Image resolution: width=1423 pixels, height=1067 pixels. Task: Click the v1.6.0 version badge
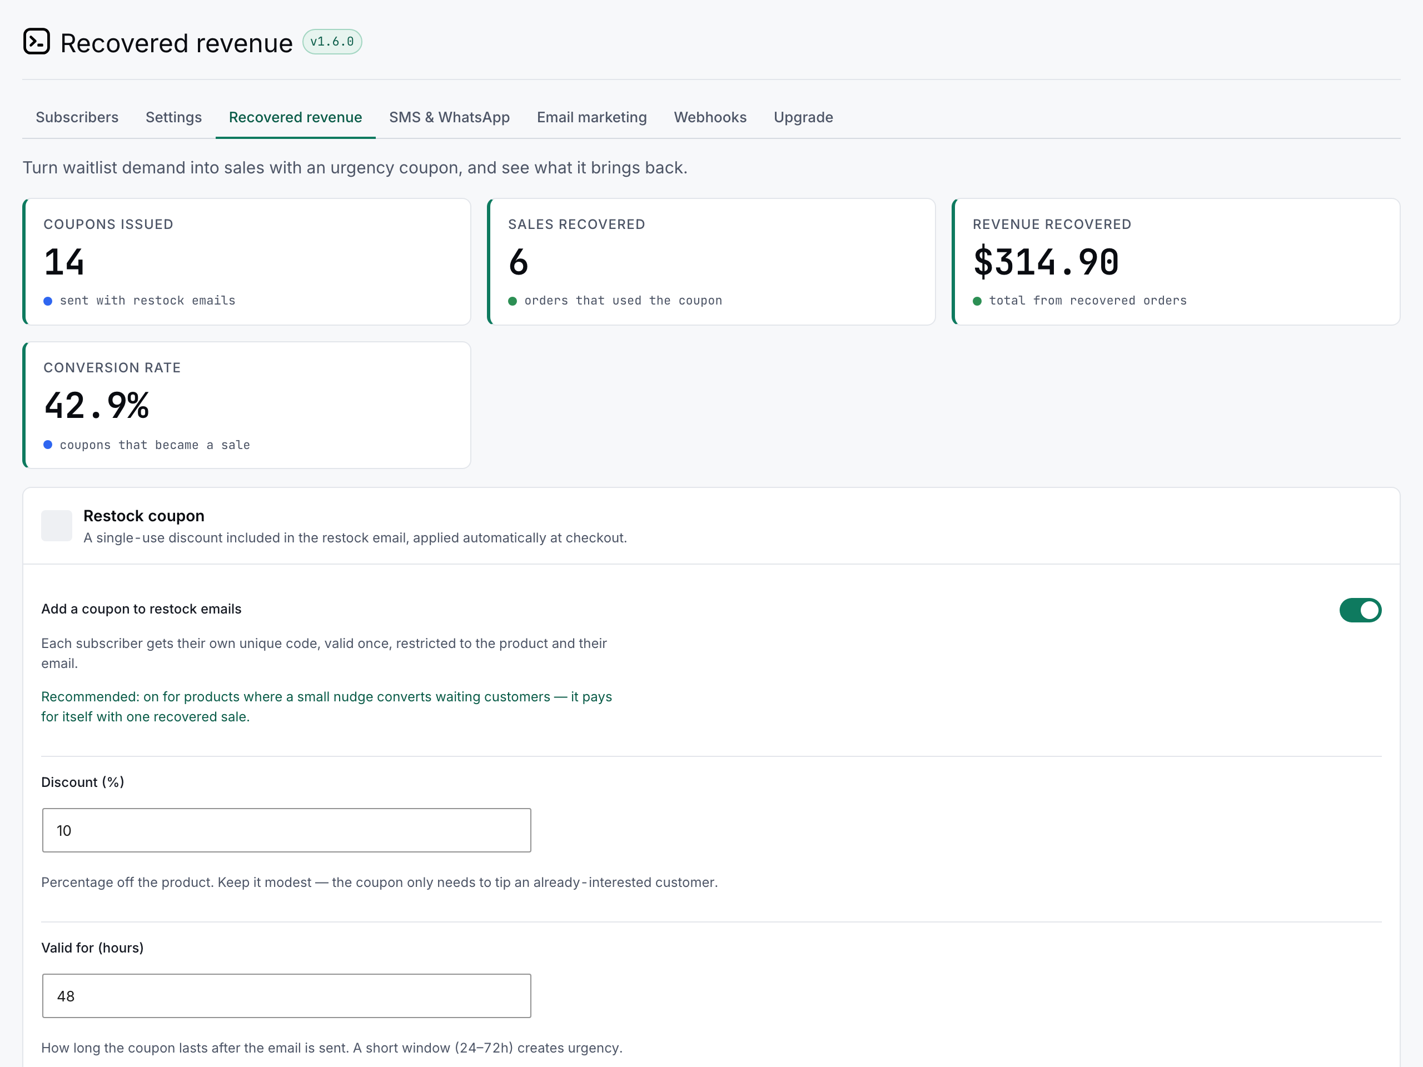tap(332, 42)
